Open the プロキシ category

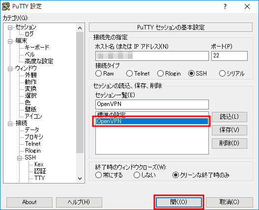click(x=34, y=137)
